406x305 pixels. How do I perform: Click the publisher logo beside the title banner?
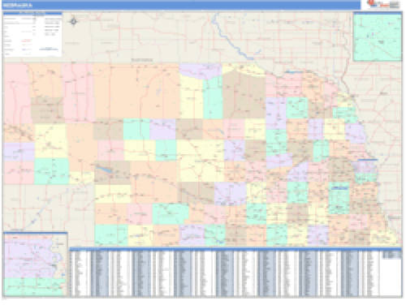pos(382,5)
